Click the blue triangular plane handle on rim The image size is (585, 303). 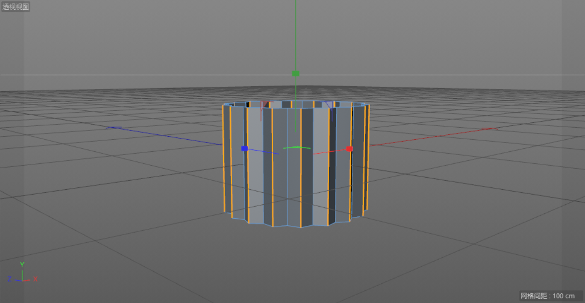329,105
